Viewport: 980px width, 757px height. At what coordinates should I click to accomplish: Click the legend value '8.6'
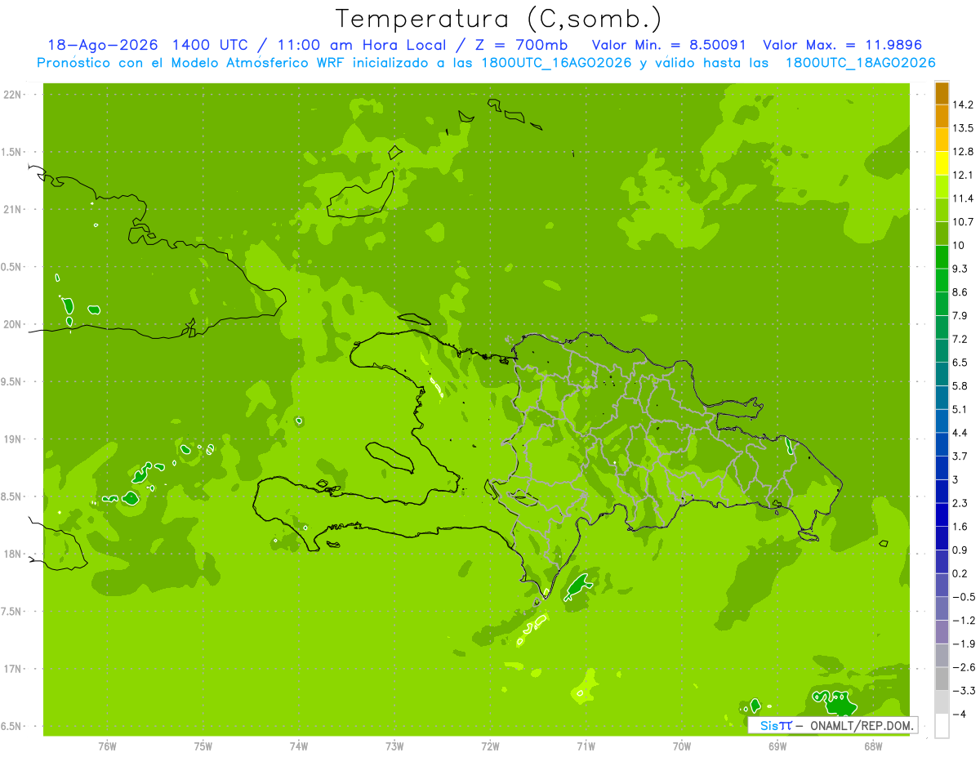tap(960, 292)
